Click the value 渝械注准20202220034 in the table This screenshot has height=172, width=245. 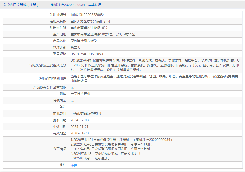coord(88,15)
